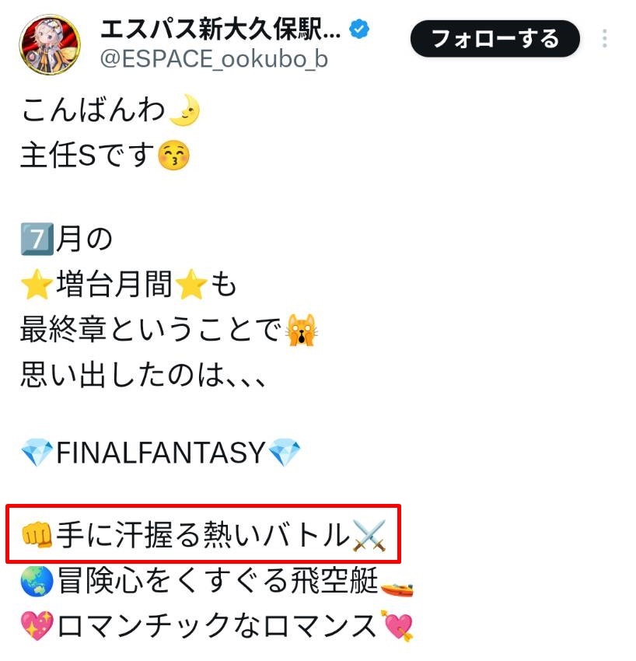Click the crescent moon emoji

[x=184, y=110]
